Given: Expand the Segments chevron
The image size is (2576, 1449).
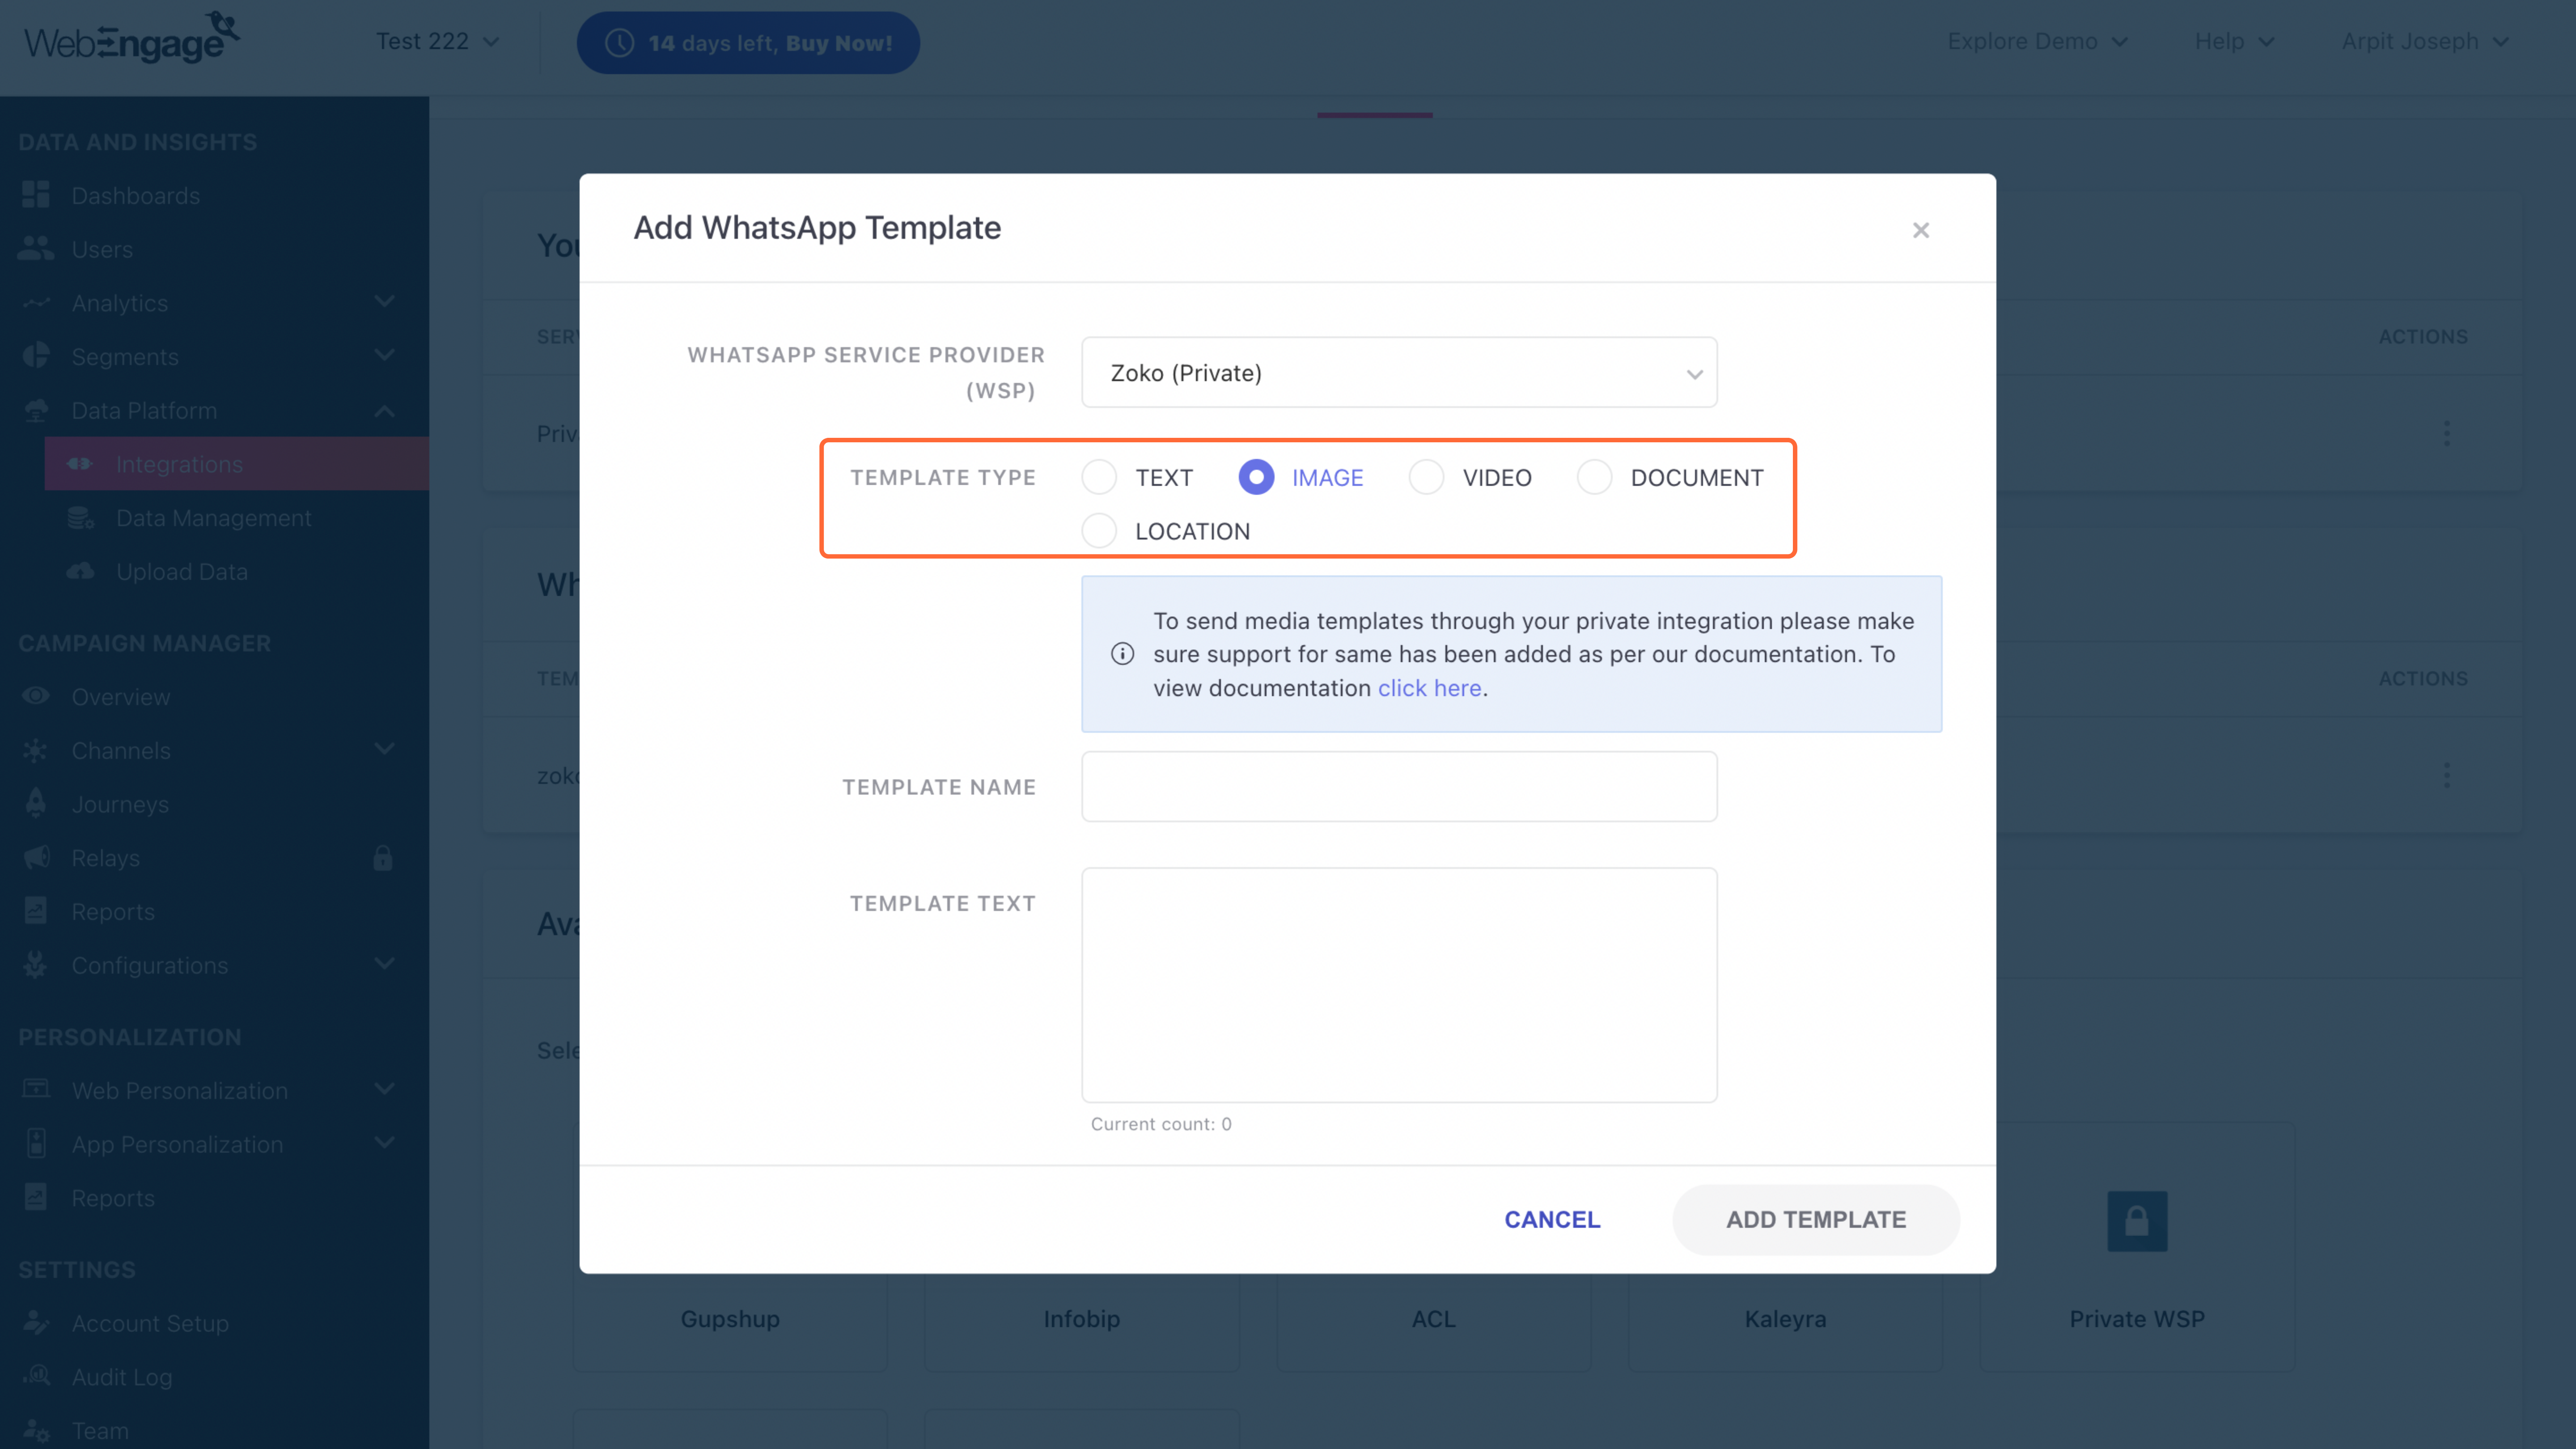Looking at the screenshot, I should click(384, 355).
